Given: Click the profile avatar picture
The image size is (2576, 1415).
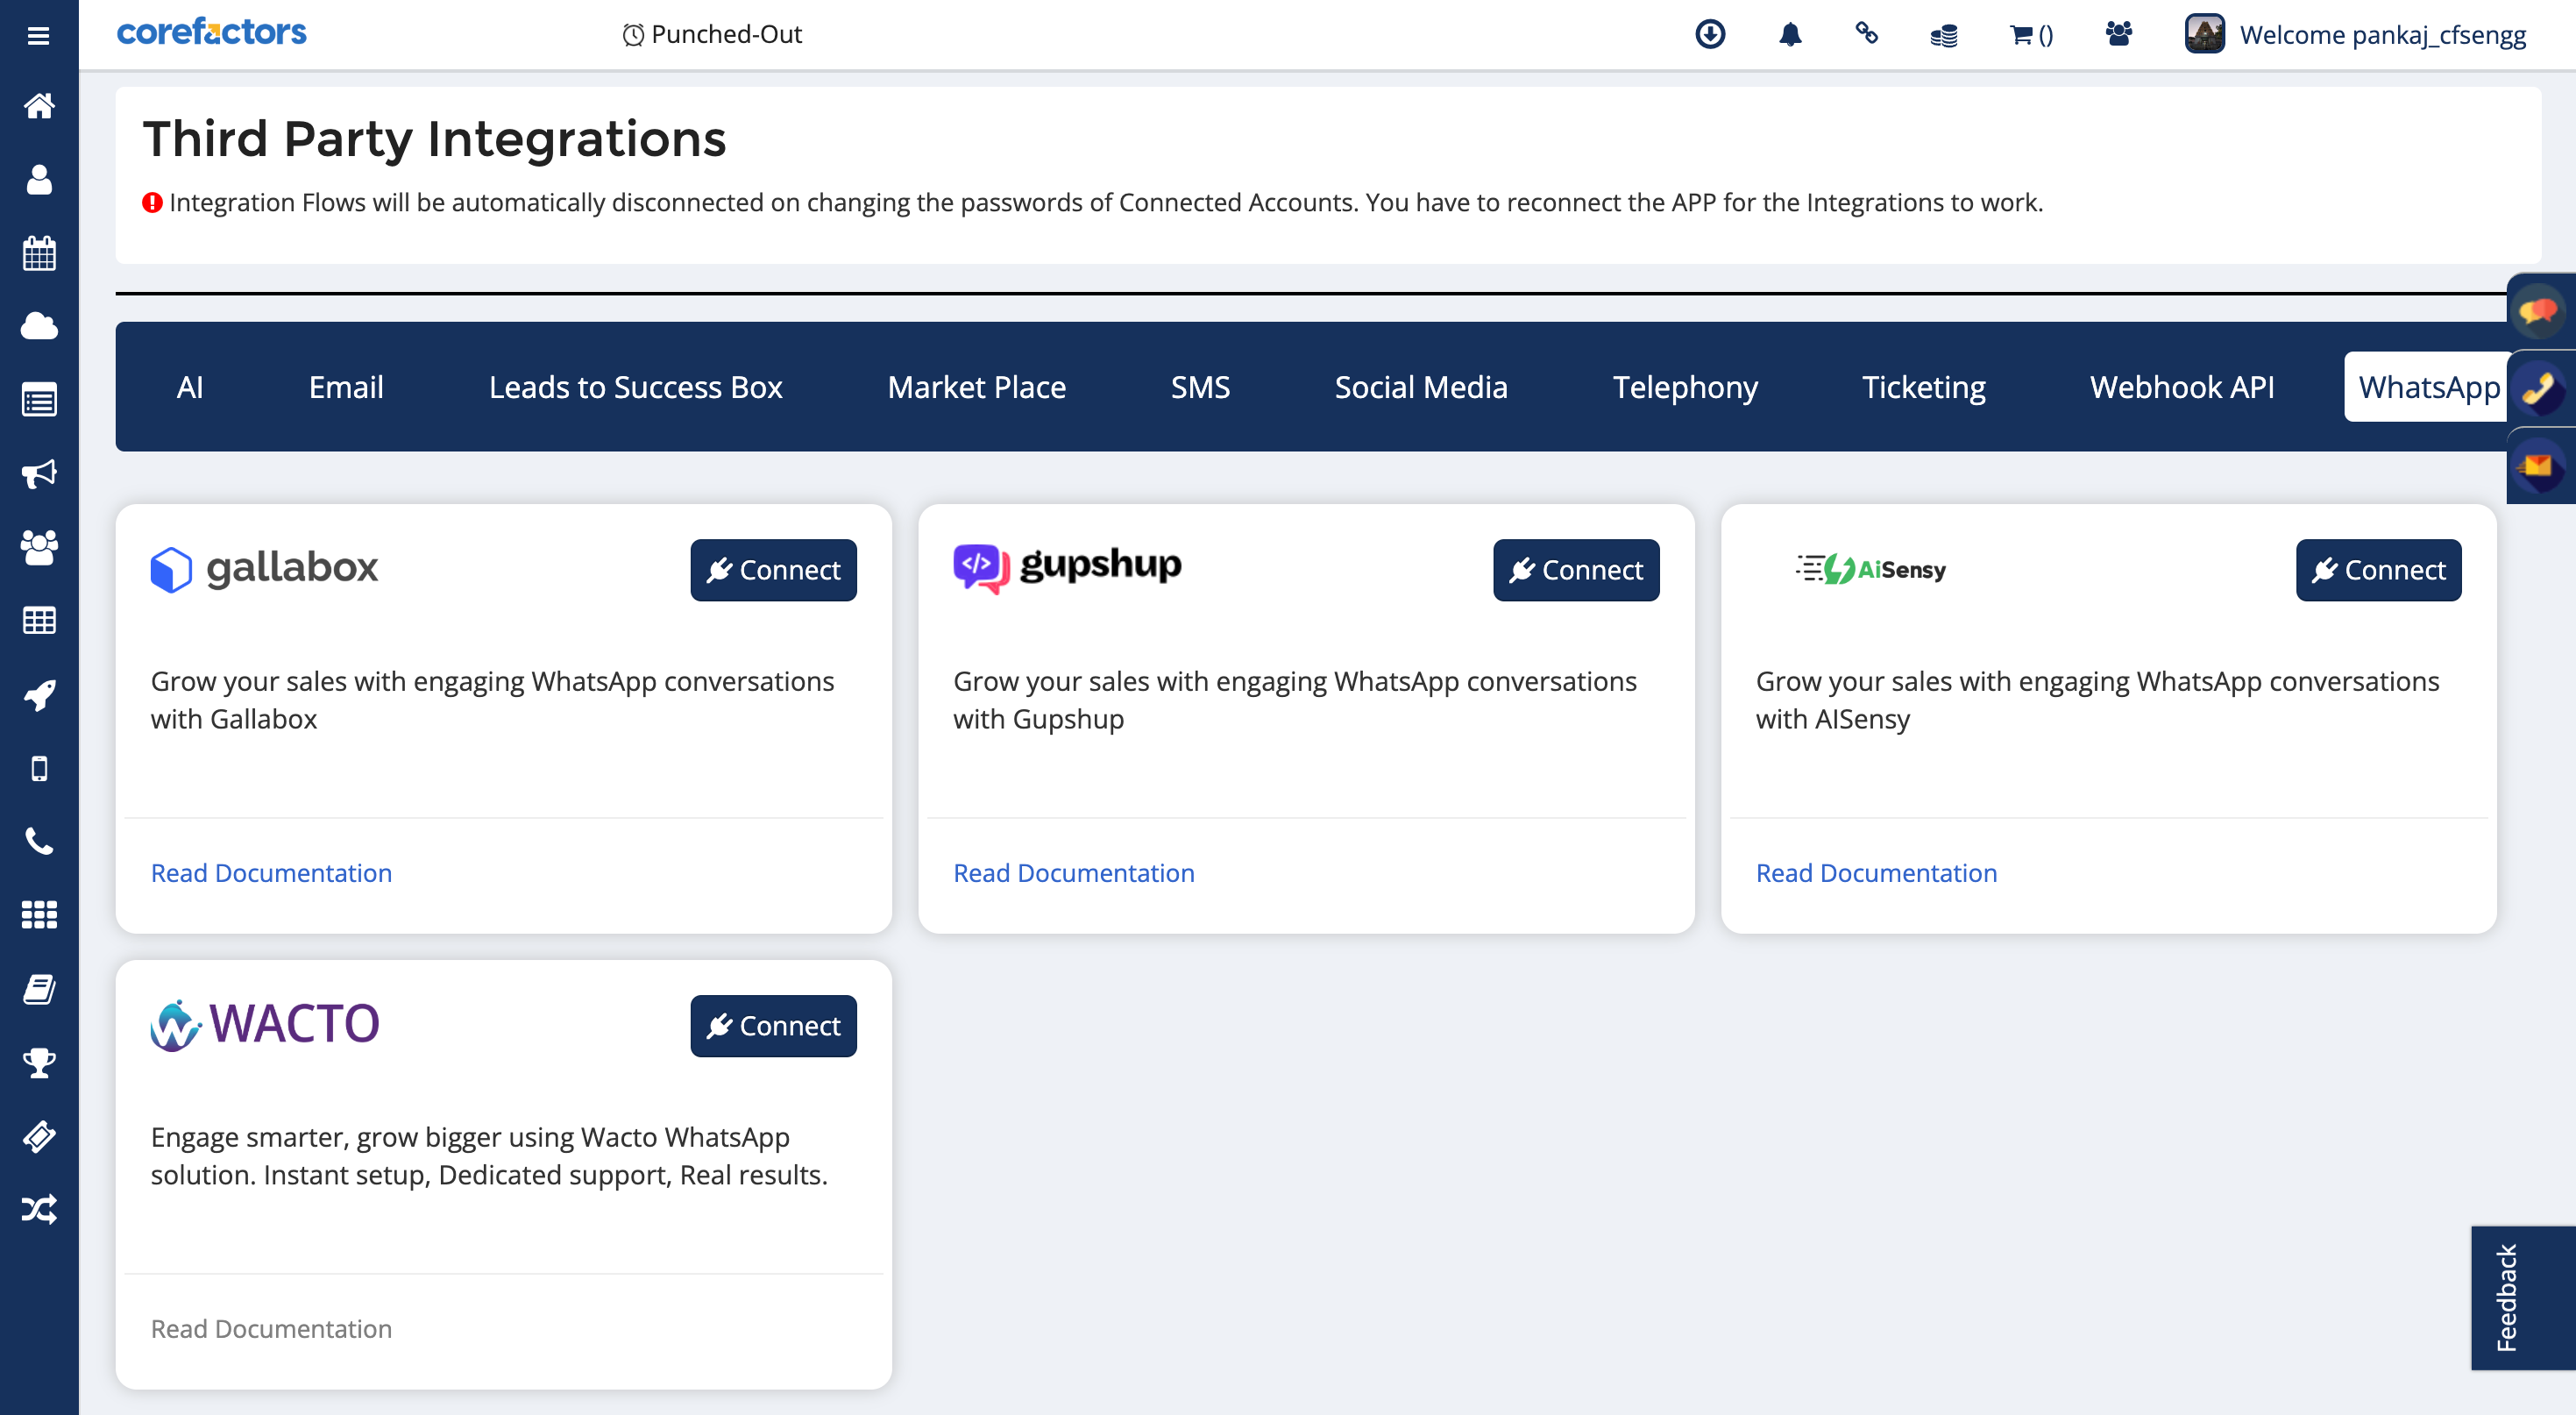Looking at the screenshot, I should (2205, 34).
